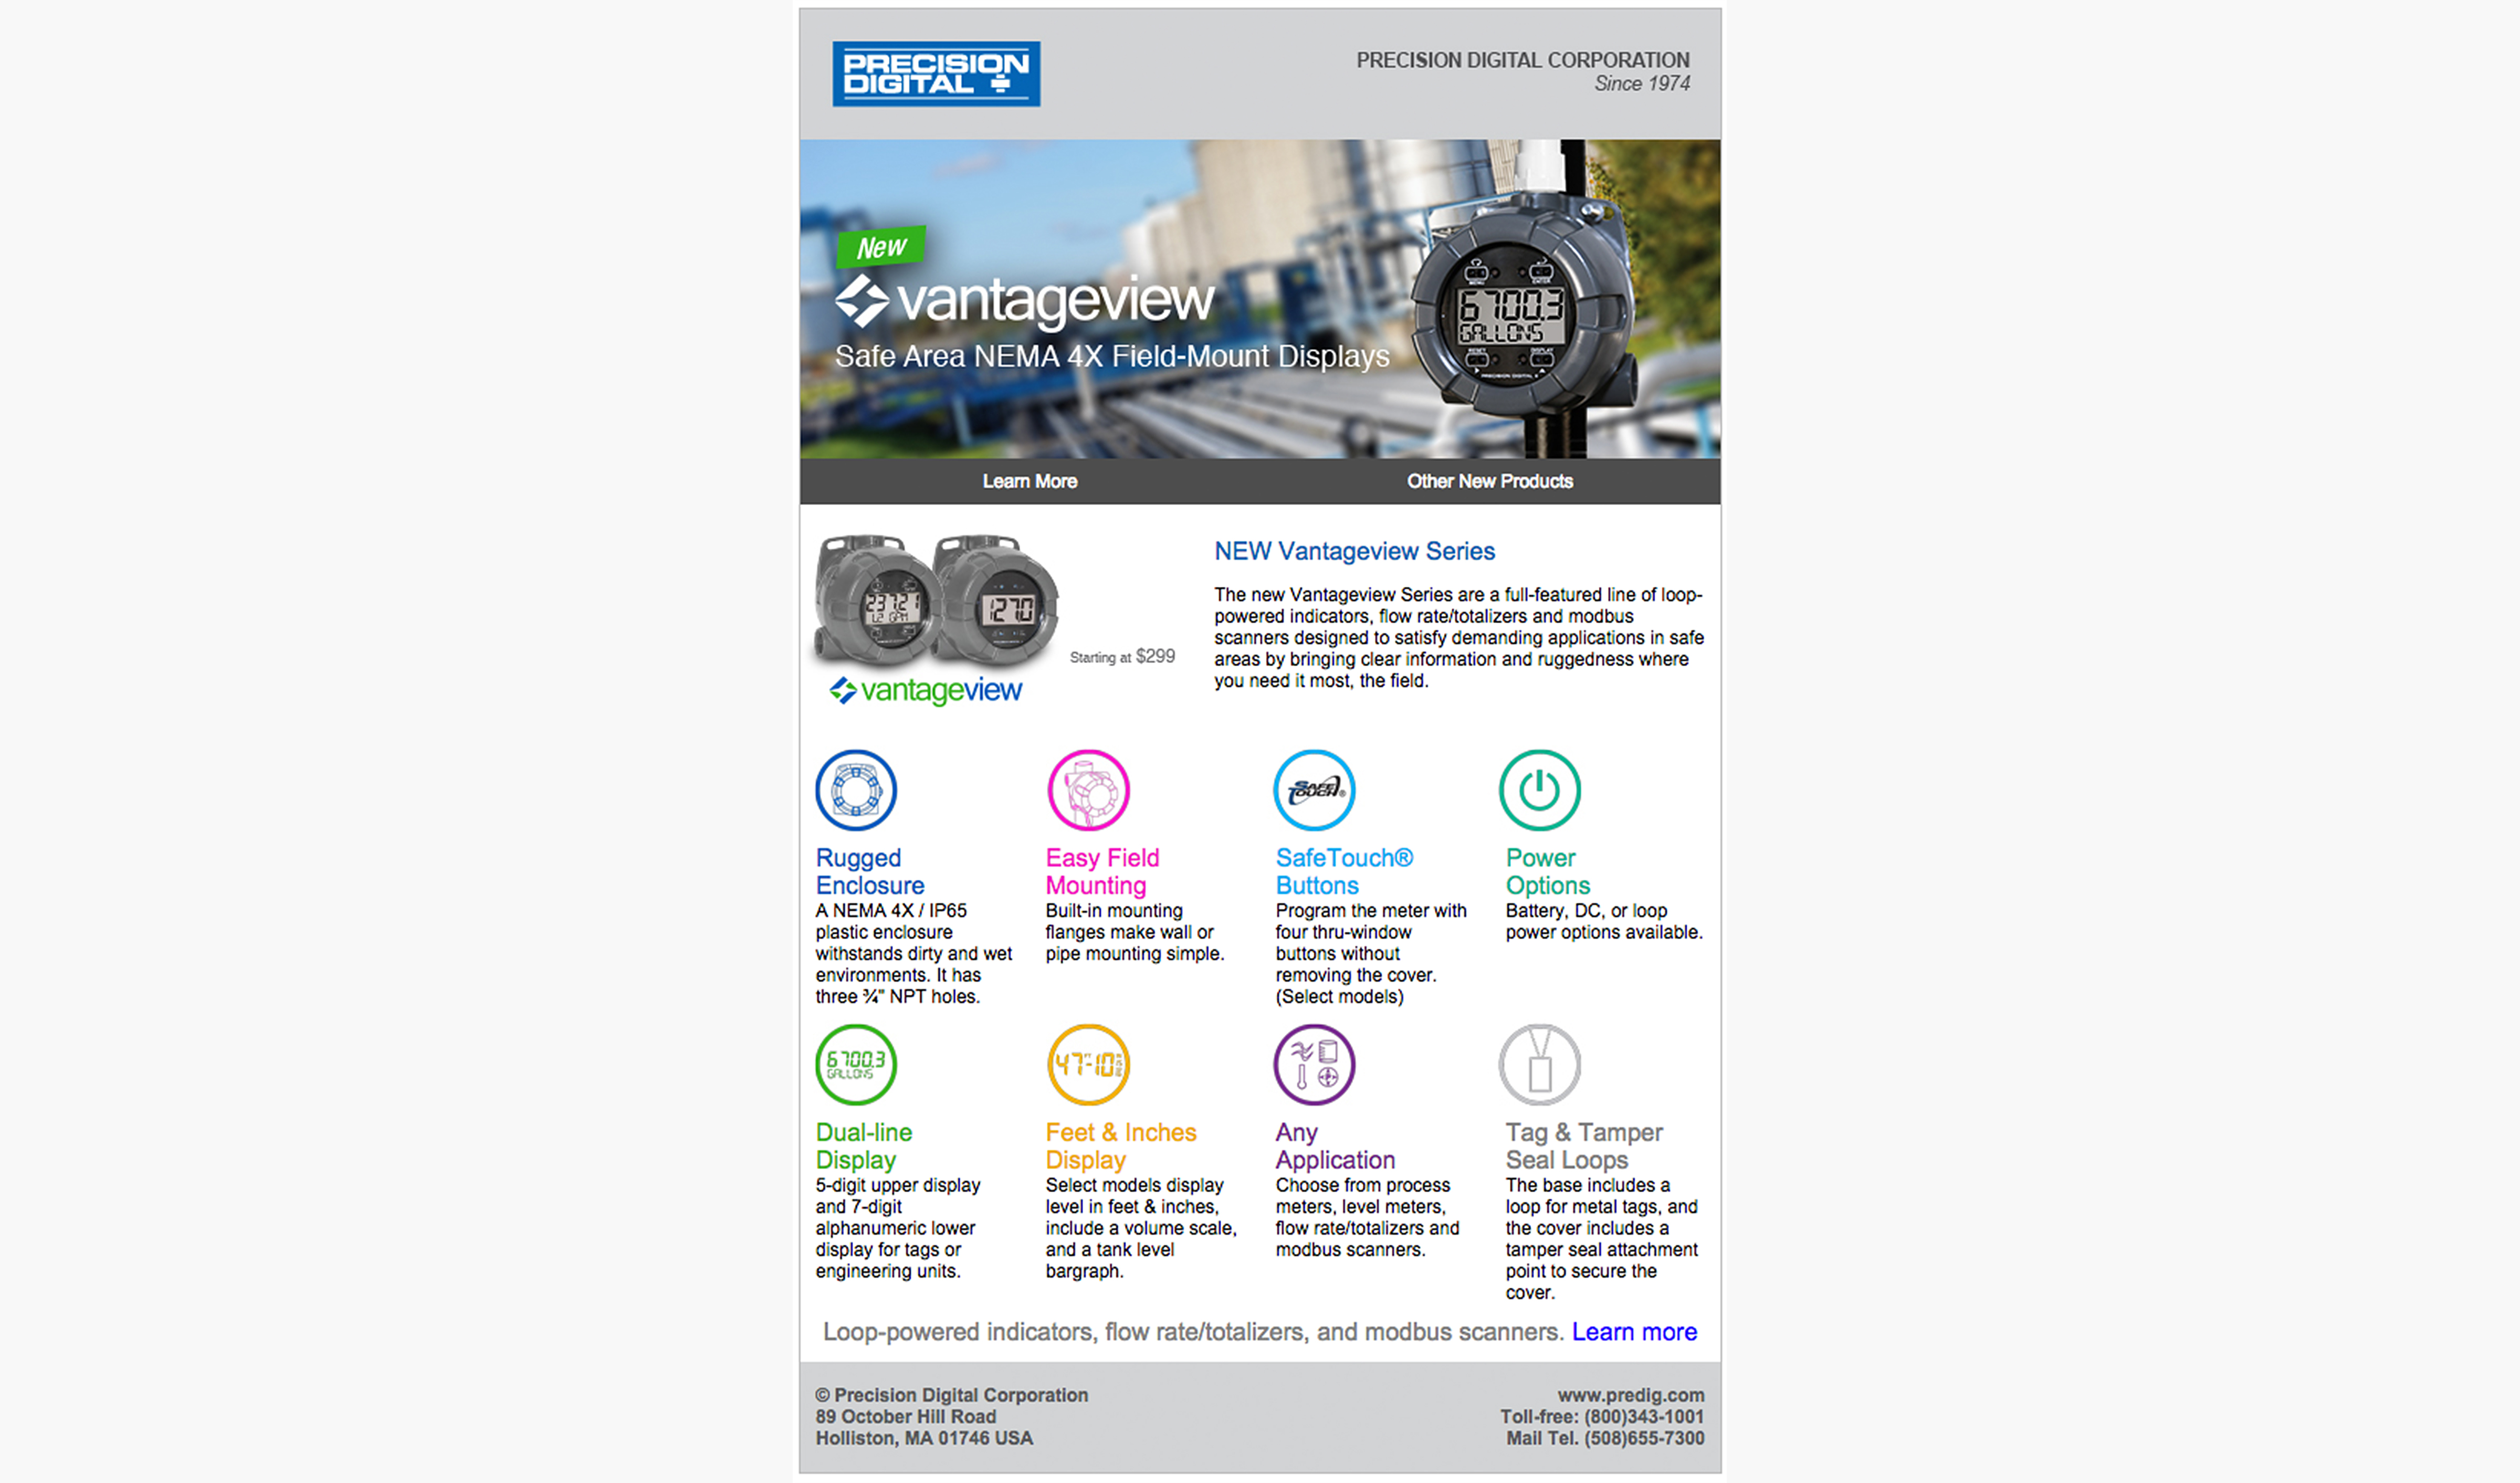Image resolution: width=2520 pixels, height=1483 pixels.
Task: Click 'Select models display' description text
Action: pyautogui.click(x=1141, y=1228)
